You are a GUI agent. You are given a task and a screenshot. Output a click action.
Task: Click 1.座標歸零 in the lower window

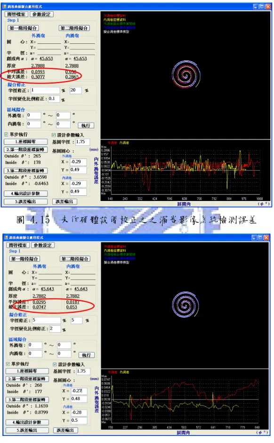click(27, 371)
